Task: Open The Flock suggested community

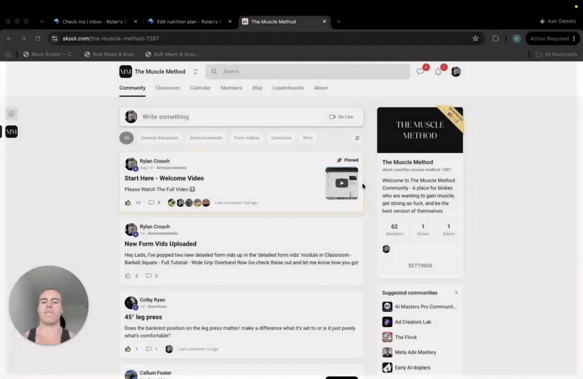Action: [x=400, y=337]
